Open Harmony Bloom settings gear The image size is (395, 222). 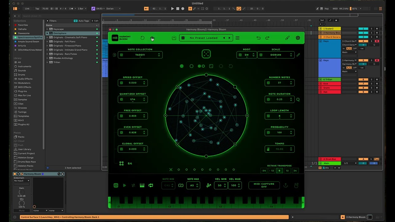click(298, 38)
